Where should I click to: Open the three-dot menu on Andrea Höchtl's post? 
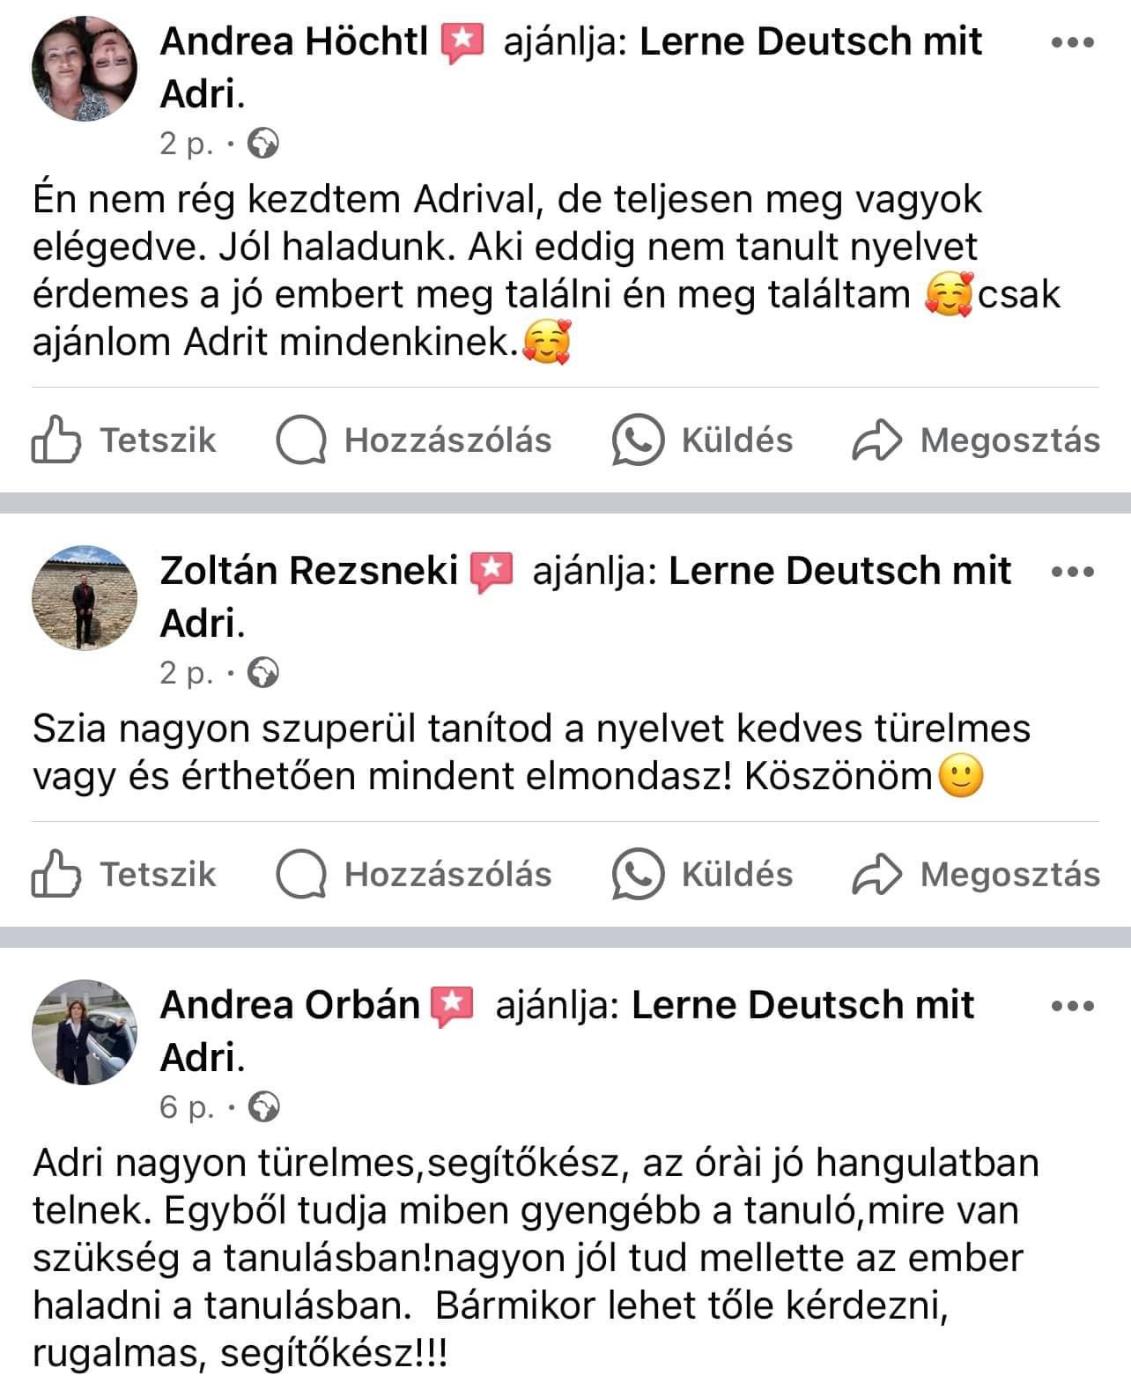point(1073,41)
